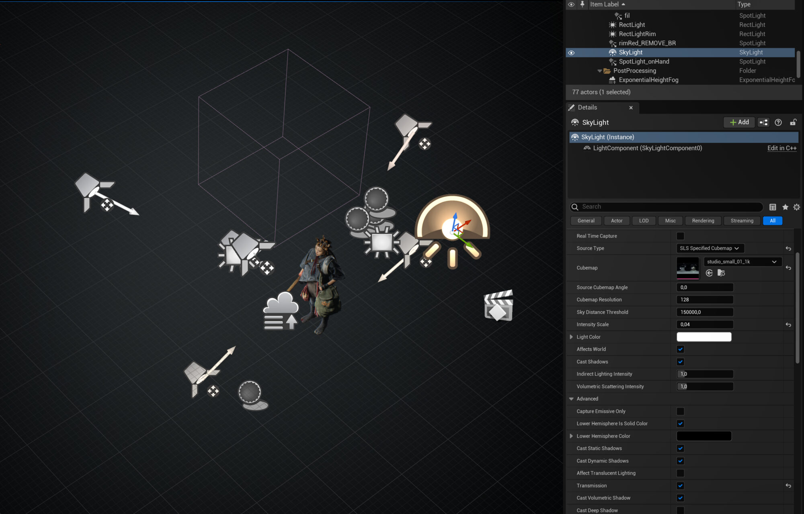
Task: Open the details view settings gear
Action: tap(796, 207)
